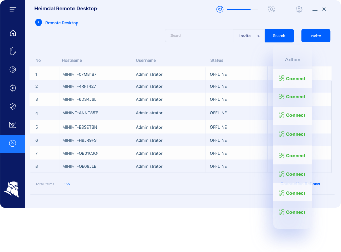Screen dimensions: 341x252
Task: Sort by the Hostname column header
Action: coord(71,60)
